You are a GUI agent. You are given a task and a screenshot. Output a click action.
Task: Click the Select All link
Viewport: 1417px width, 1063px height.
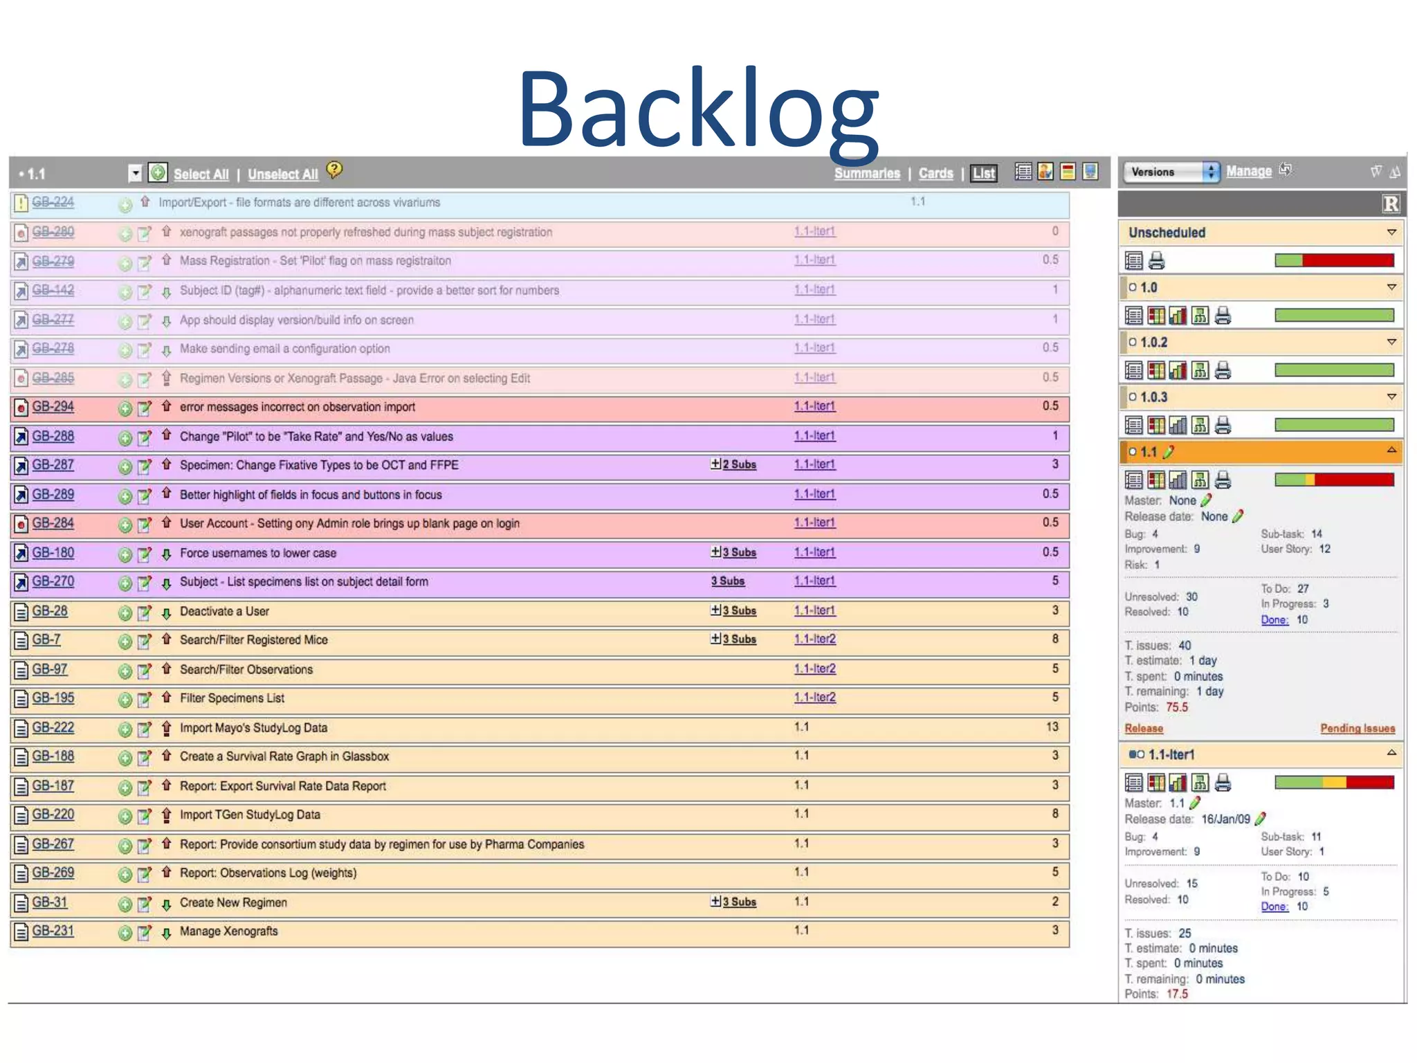(201, 174)
